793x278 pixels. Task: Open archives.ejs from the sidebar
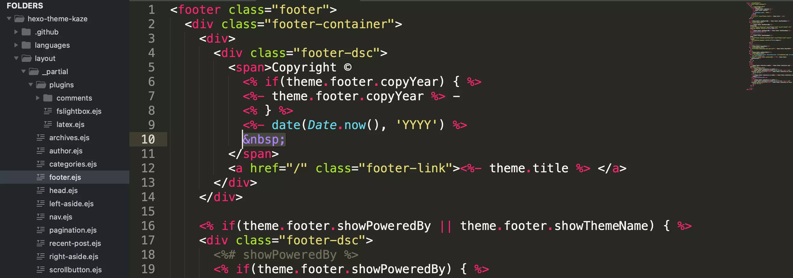69,137
